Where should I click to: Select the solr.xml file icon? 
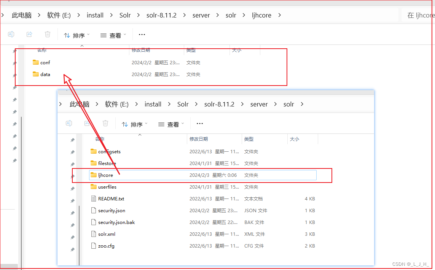click(94, 234)
